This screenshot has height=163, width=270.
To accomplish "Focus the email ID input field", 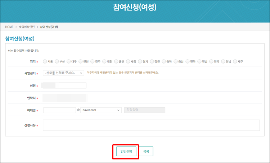I will pyautogui.click(x=59, y=110).
